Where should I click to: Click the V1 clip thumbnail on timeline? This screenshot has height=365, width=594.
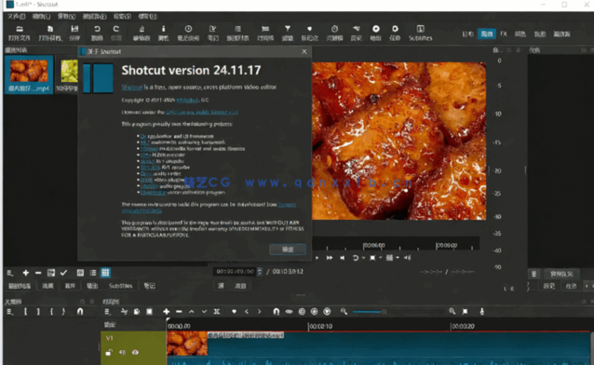pos(187,344)
